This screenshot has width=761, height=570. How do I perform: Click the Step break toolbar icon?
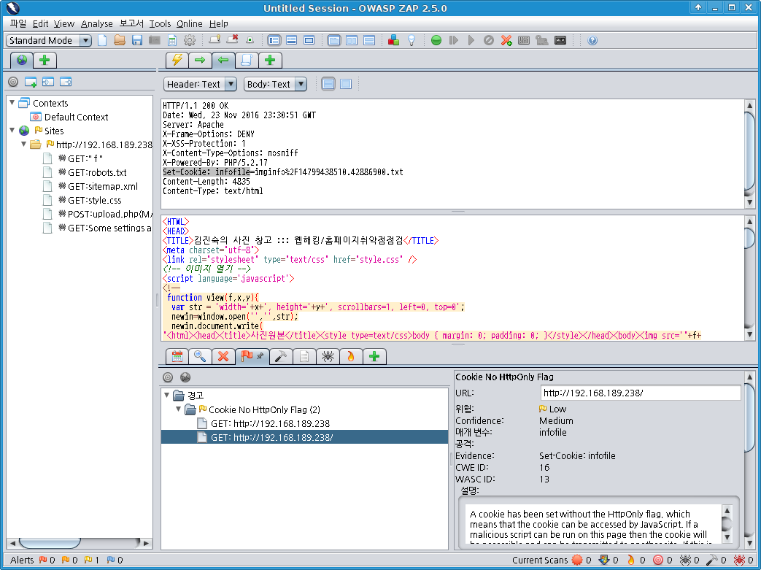[454, 40]
